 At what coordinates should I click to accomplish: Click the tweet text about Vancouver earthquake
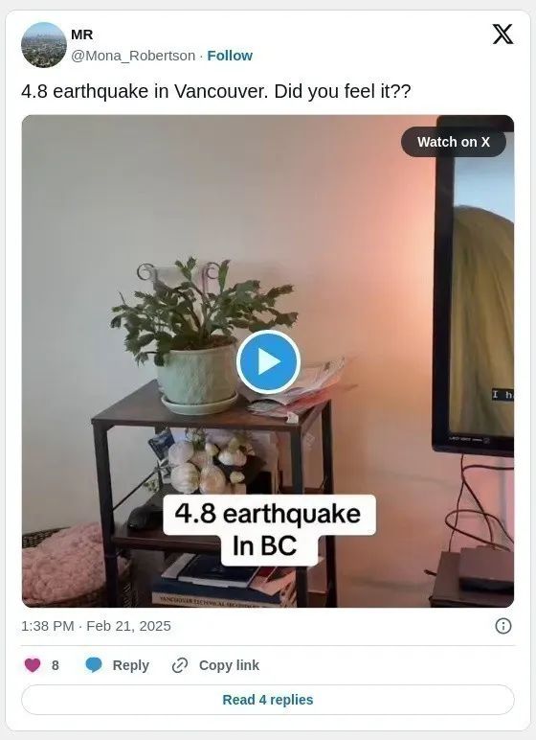click(x=216, y=91)
